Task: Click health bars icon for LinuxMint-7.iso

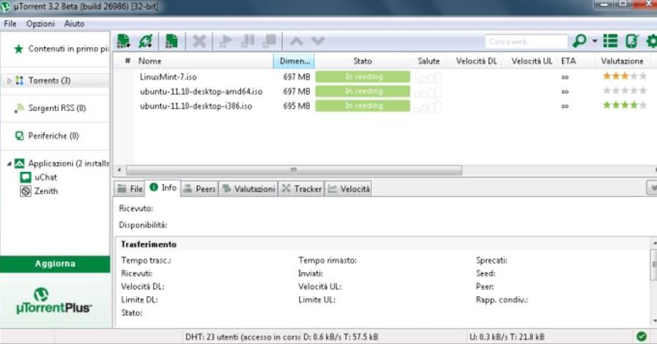Action: (427, 77)
